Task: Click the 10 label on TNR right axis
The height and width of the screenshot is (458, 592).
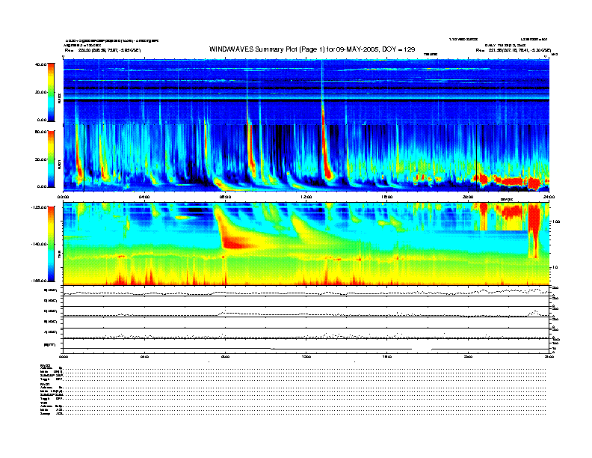Action: click(x=556, y=268)
